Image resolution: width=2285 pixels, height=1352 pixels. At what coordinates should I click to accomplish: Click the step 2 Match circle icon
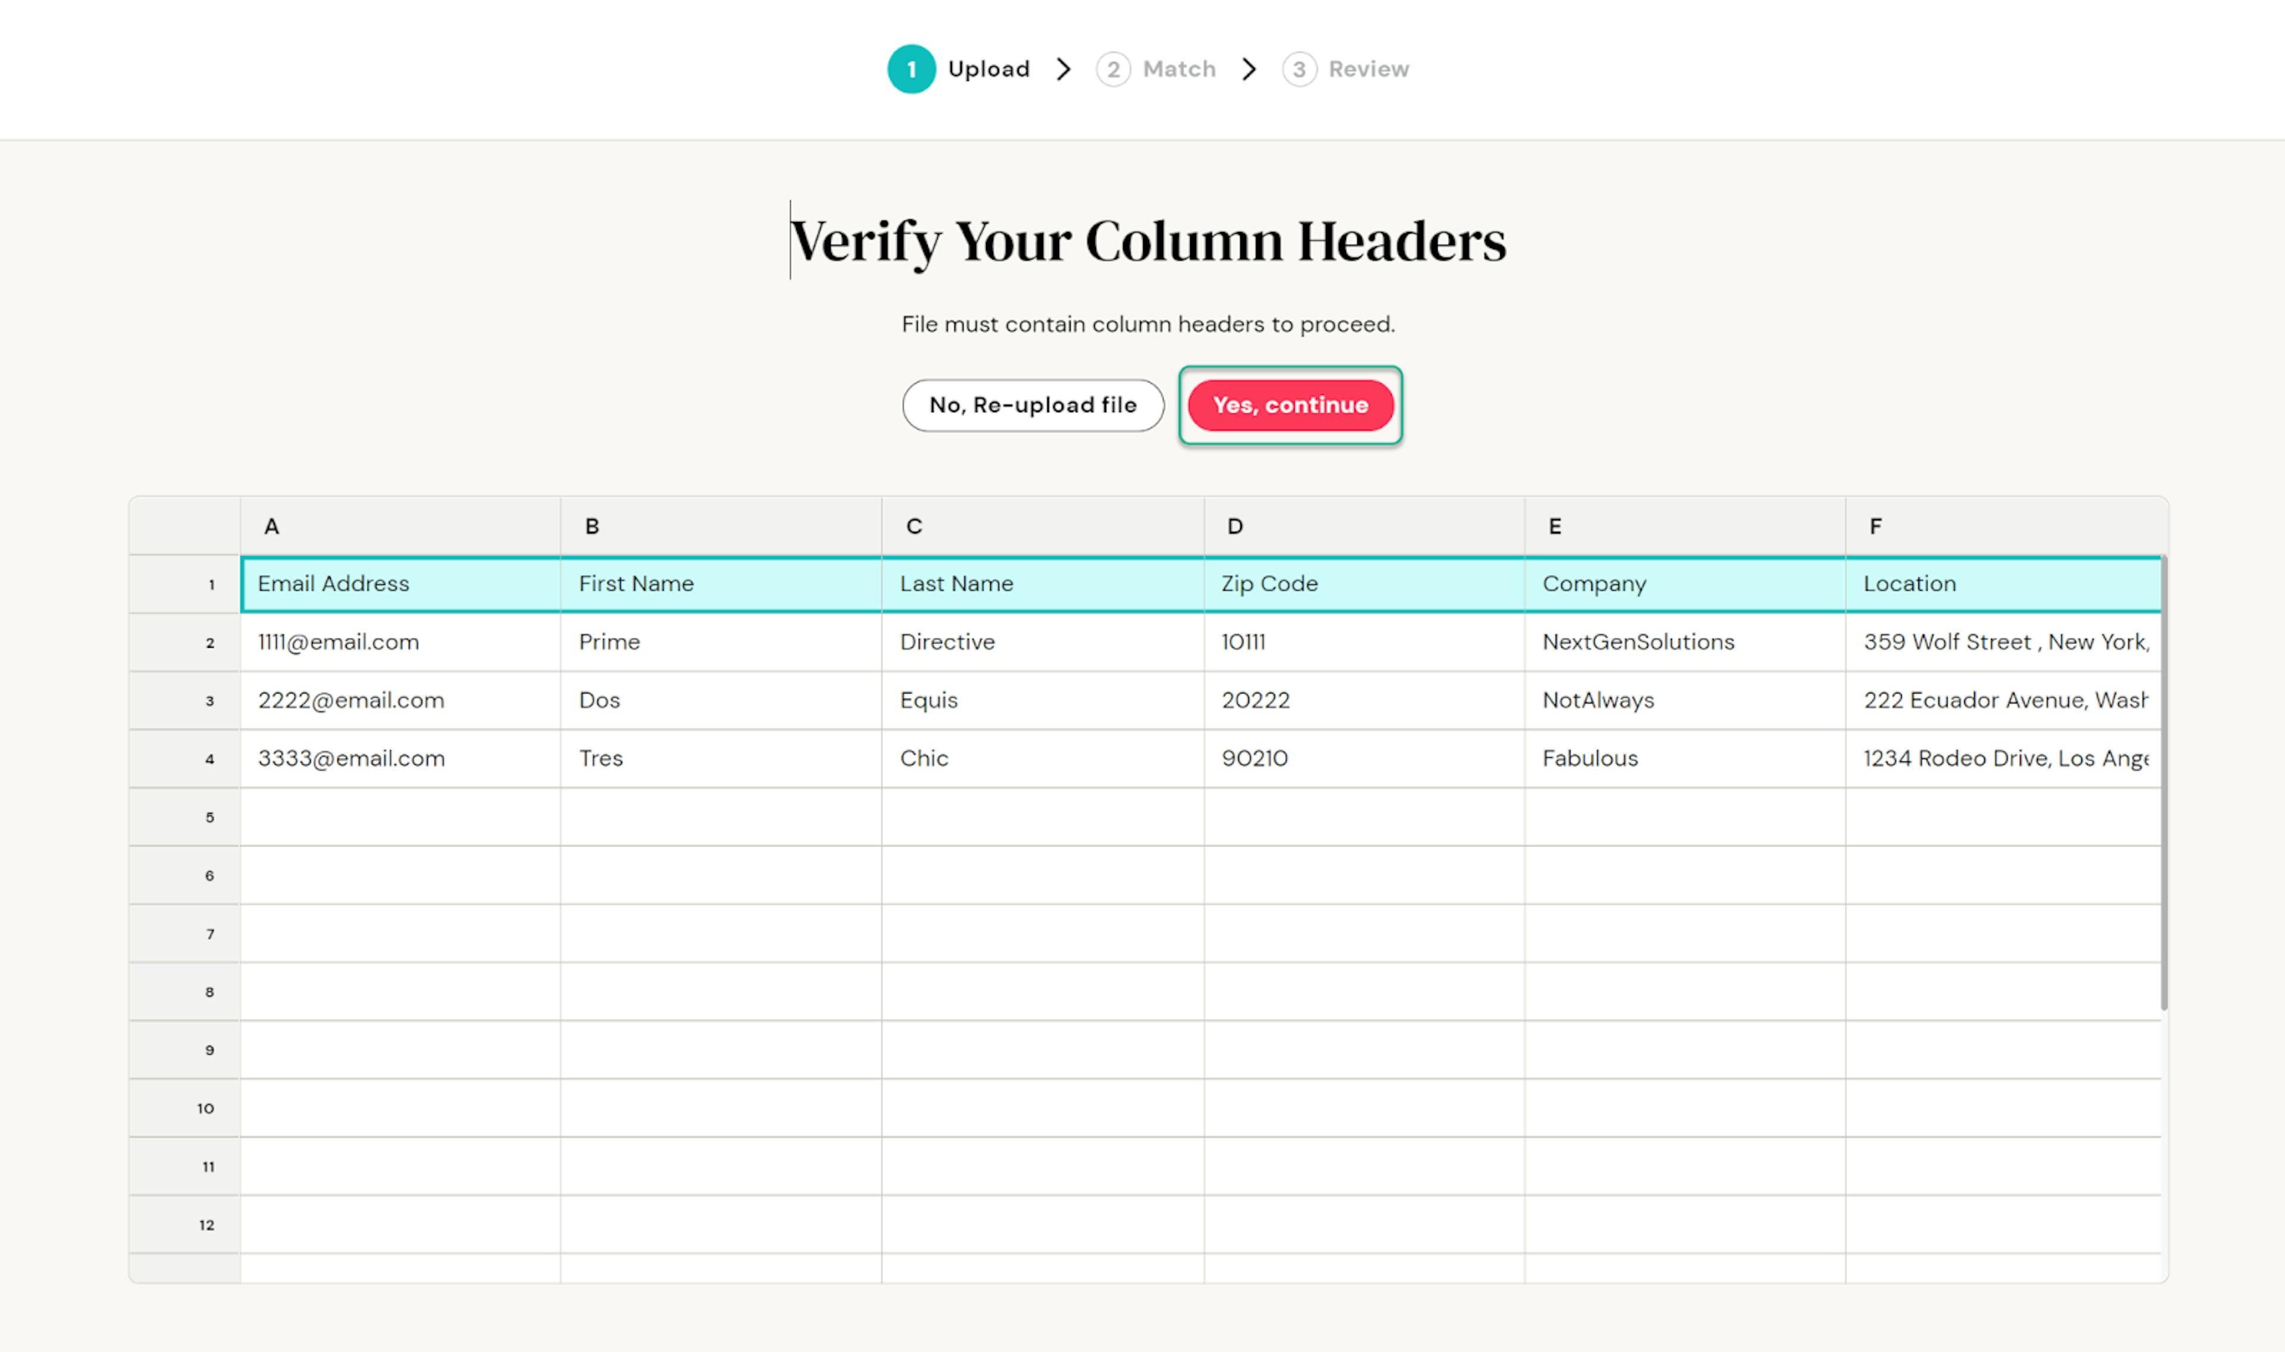click(x=1113, y=69)
